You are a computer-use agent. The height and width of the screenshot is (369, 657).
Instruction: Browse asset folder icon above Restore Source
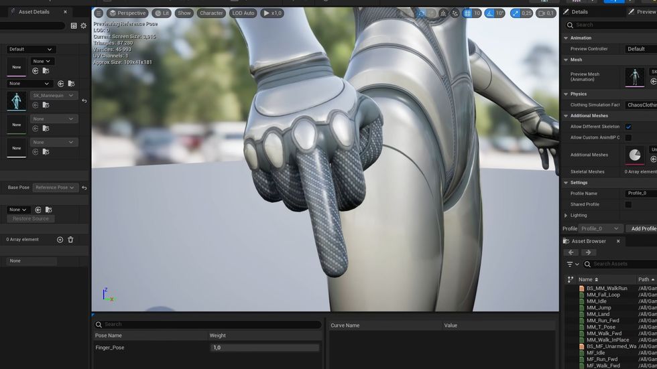(x=48, y=210)
